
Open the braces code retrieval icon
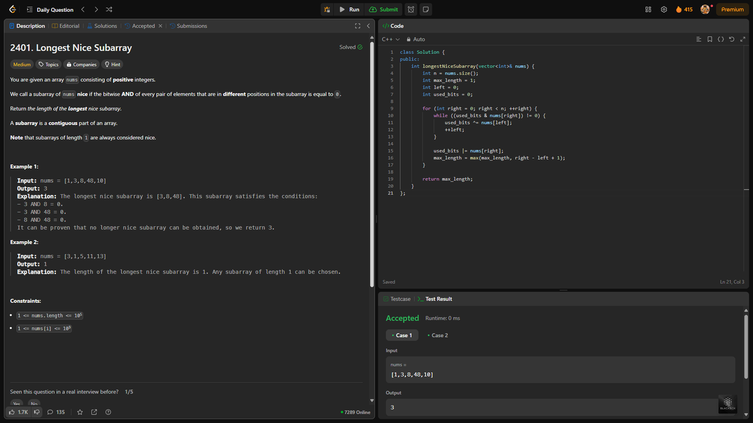(x=720, y=39)
